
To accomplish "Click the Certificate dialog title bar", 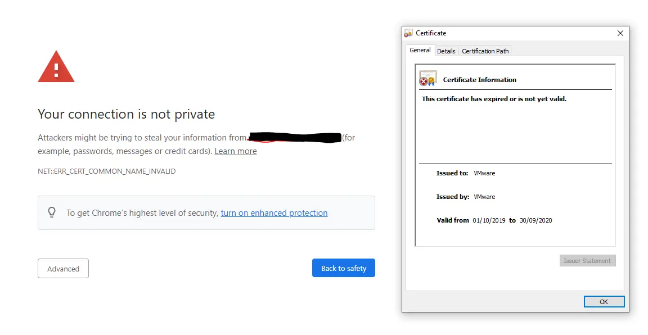I will pos(506,33).
